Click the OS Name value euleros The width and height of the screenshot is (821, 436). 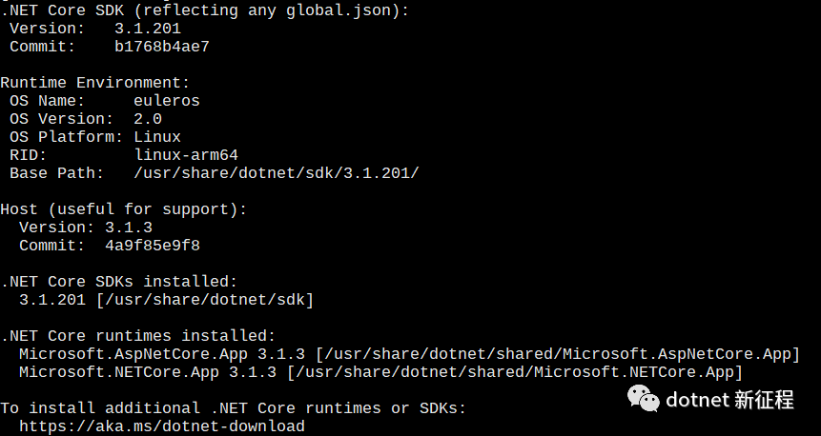tap(166, 101)
